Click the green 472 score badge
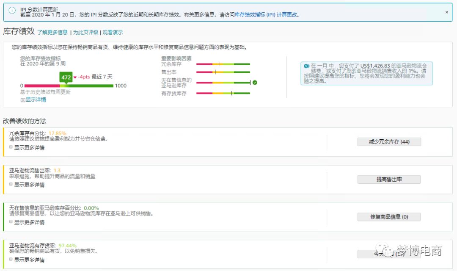457x271 pixels. click(x=66, y=77)
